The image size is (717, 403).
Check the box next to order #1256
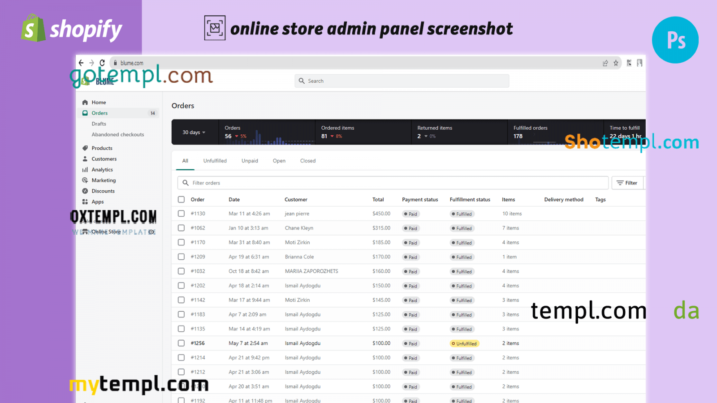tap(181, 343)
